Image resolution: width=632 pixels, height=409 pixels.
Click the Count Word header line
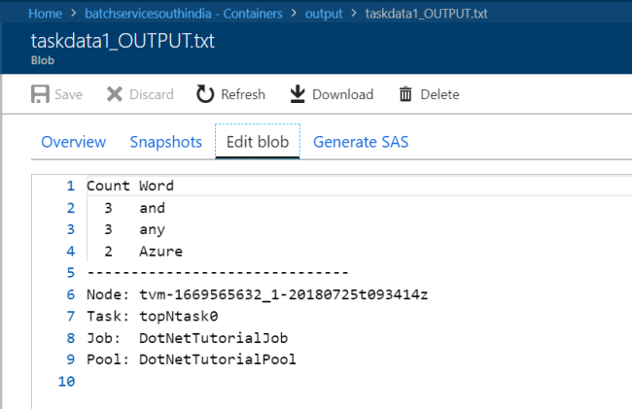coord(130,185)
